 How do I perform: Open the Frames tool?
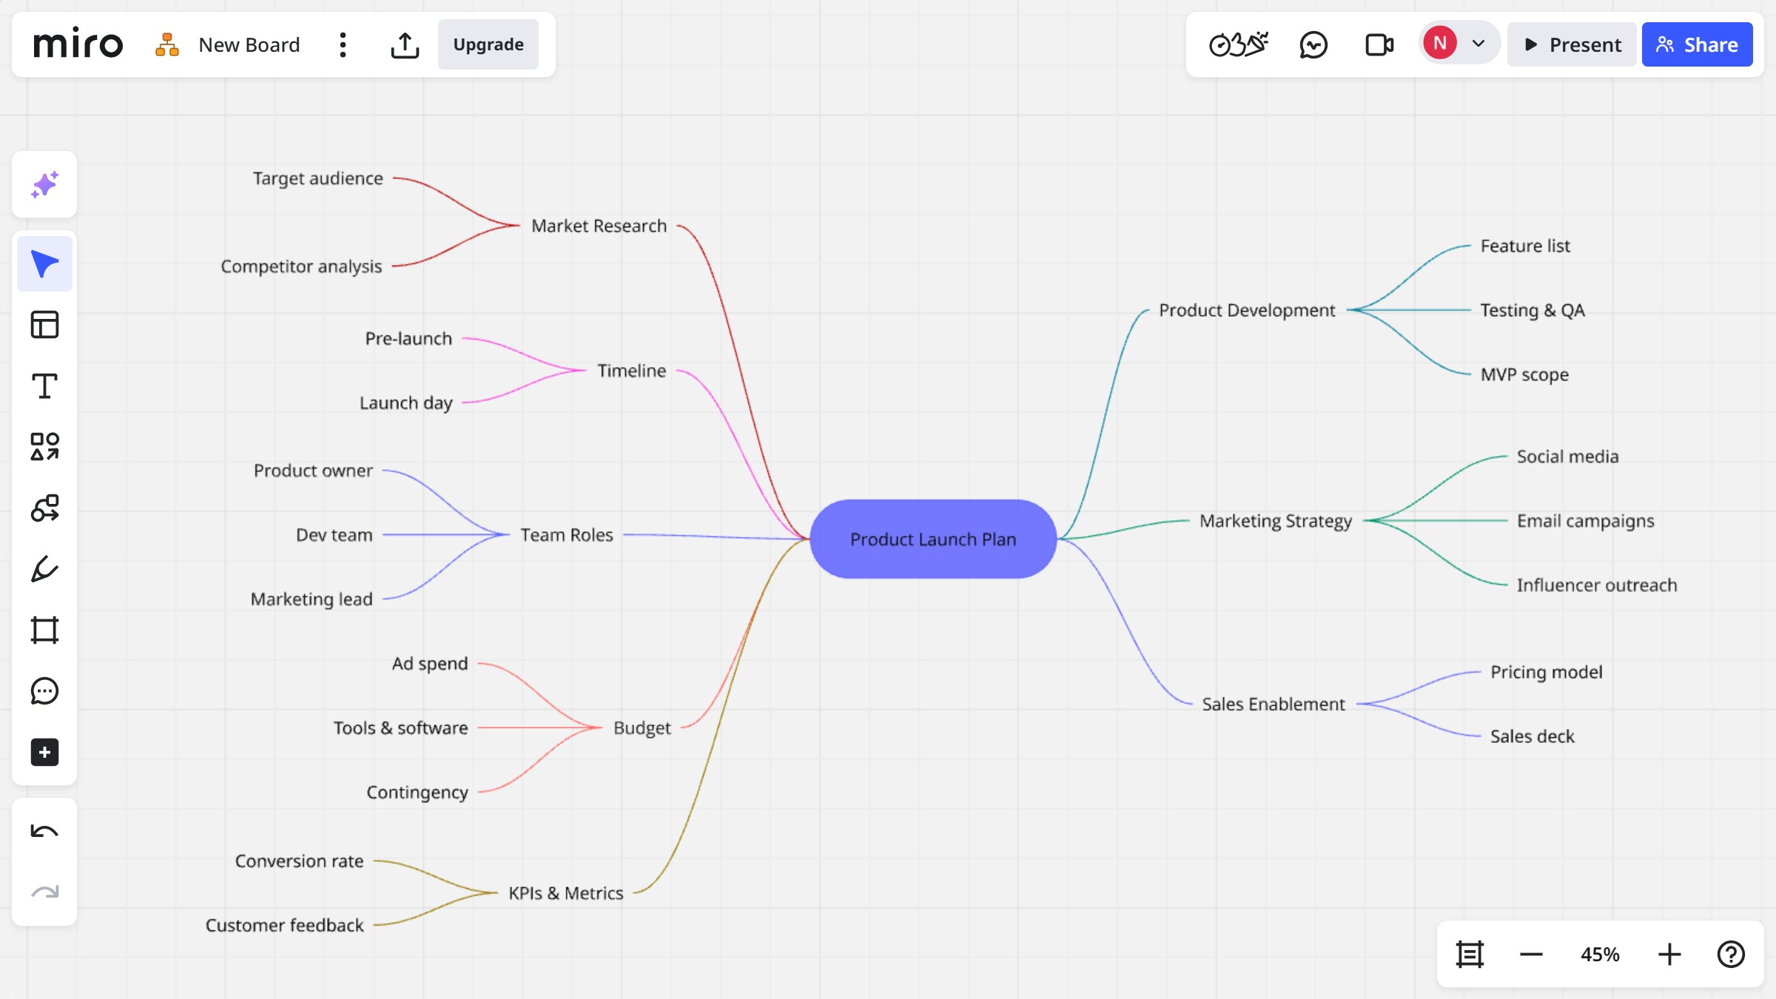[44, 630]
